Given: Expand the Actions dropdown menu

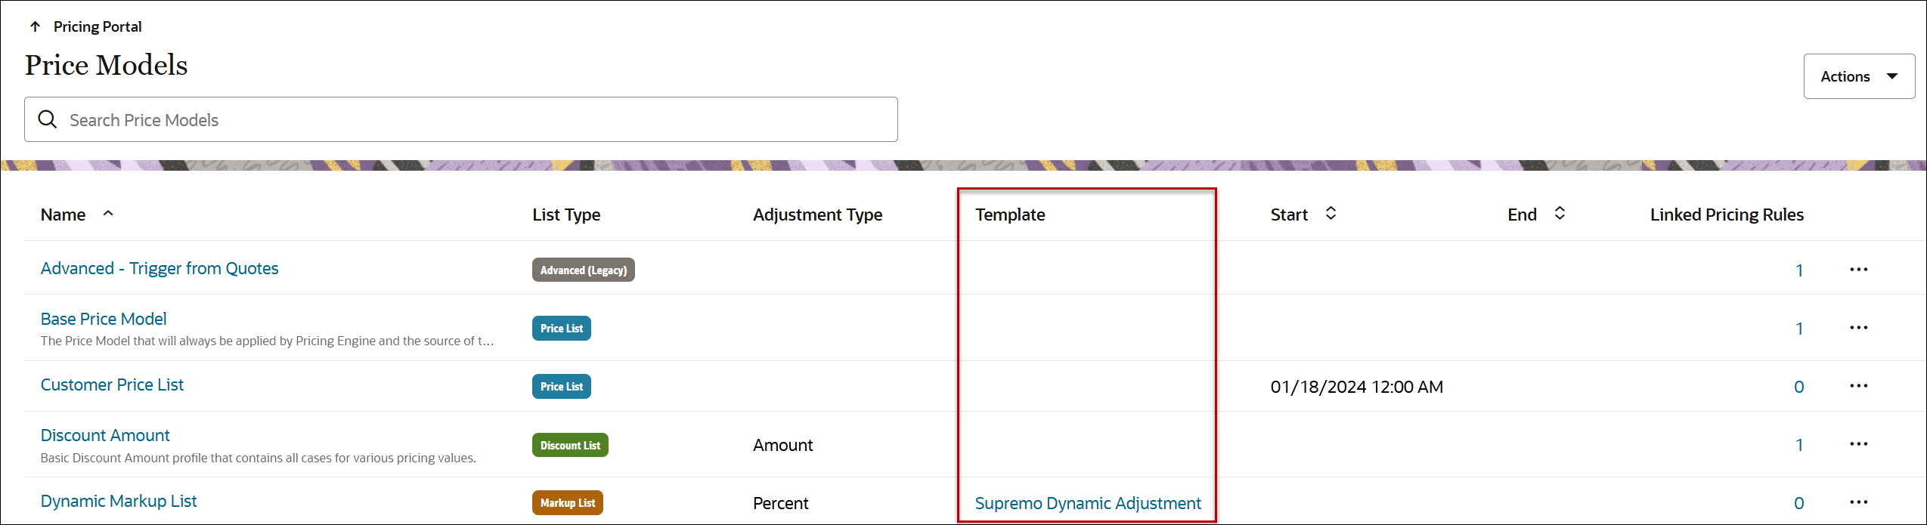Looking at the screenshot, I should pyautogui.click(x=1858, y=76).
